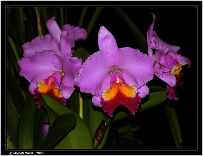Click the '© Mikhail Mazel' copyright text

[x=21, y=153]
